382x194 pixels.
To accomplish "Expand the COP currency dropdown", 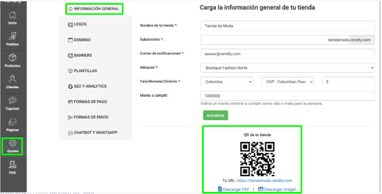I will coord(288,82).
